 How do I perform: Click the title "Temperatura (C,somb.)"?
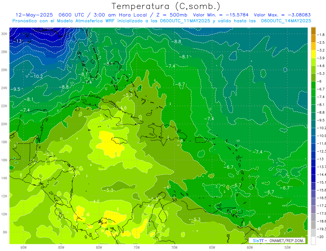tap(166, 6)
